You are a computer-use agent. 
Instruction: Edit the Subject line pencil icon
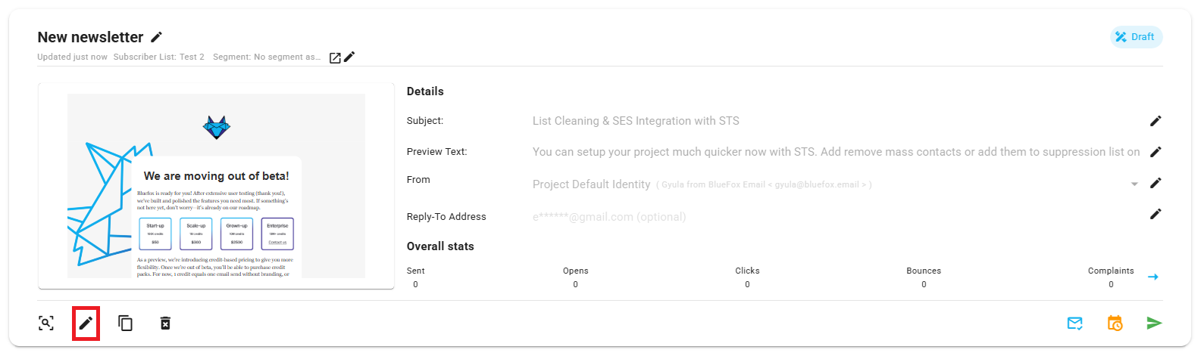pos(1156,121)
